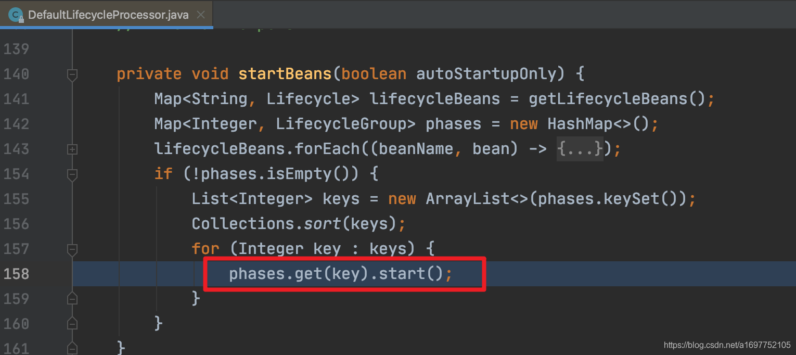
Task: Click fold end marker at line 160
Action: tap(72, 323)
